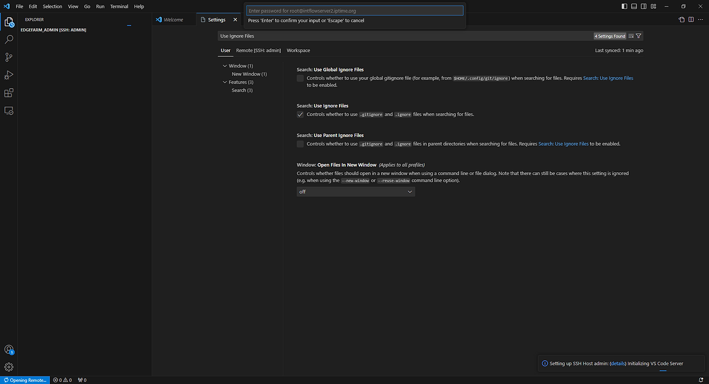This screenshot has height=384, width=709.
Task: Open the Remote Explorer view
Action: 8,110
